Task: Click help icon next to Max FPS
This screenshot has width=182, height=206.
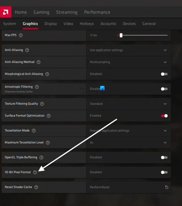Action: pyautogui.click(x=21, y=35)
